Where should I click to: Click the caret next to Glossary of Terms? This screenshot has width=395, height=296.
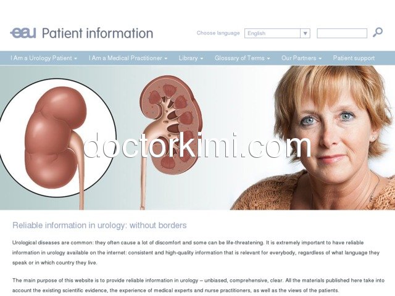(268, 59)
